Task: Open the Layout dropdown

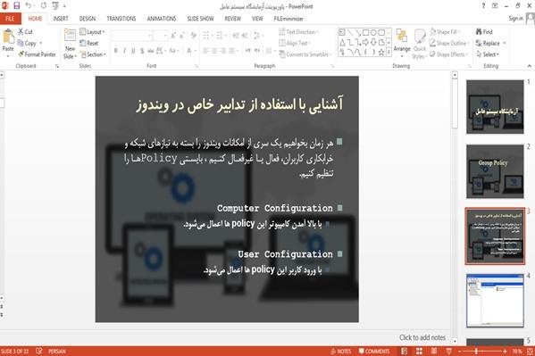Action: 92,32
